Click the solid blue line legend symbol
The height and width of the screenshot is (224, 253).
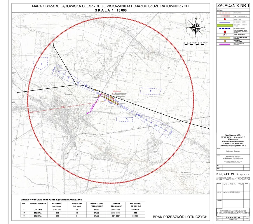pos(225,22)
